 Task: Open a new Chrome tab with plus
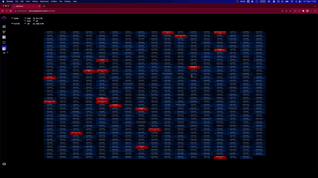(44, 6)
